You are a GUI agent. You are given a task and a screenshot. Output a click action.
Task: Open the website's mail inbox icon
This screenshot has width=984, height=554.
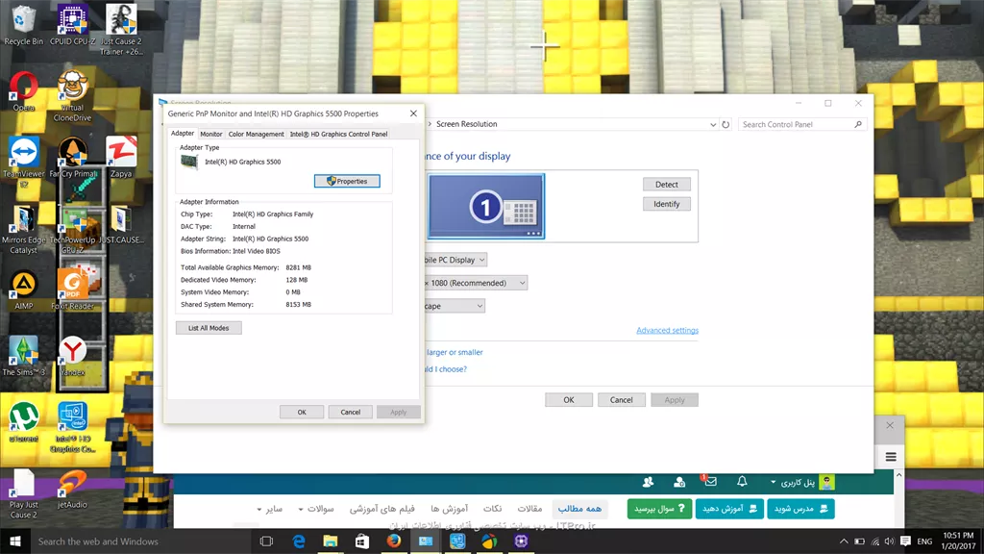click(x=710, y=482)
